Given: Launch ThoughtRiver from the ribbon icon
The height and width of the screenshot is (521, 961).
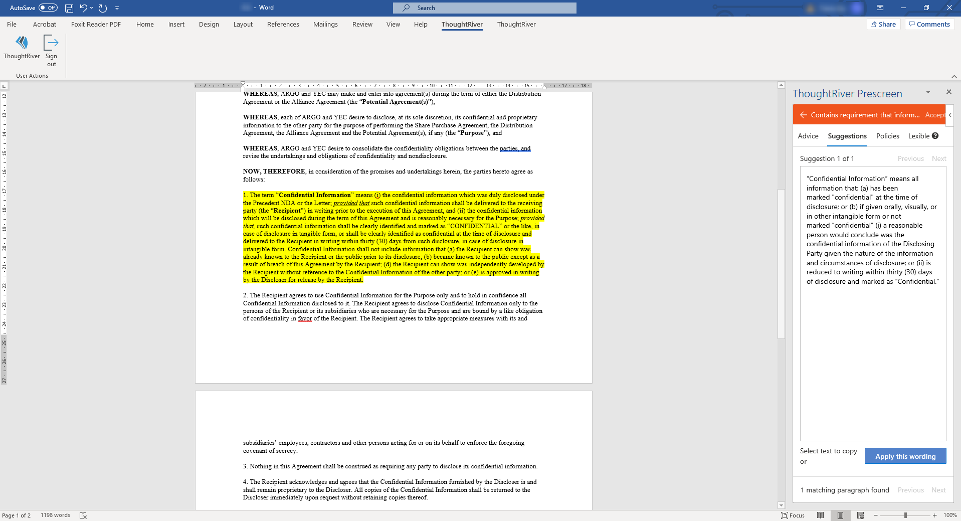Looking at the screenshot, I should pos(22,48).
